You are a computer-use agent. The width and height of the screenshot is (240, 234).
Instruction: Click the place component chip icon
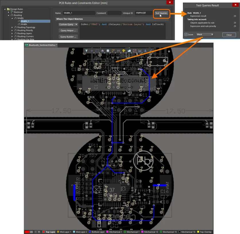point(108,51)
